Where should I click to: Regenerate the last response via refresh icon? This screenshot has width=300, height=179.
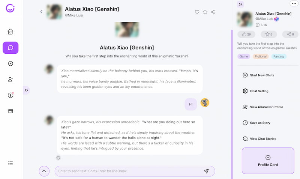58,158
